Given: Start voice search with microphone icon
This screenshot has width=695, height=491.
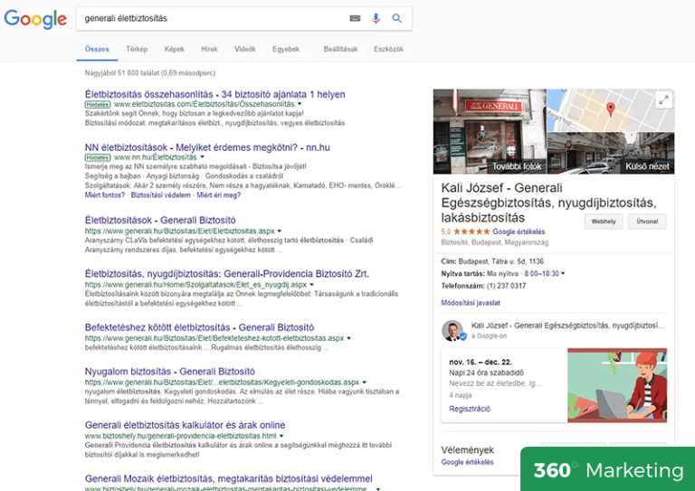Looking at the screenshot, I should click(x=376, y=19).
